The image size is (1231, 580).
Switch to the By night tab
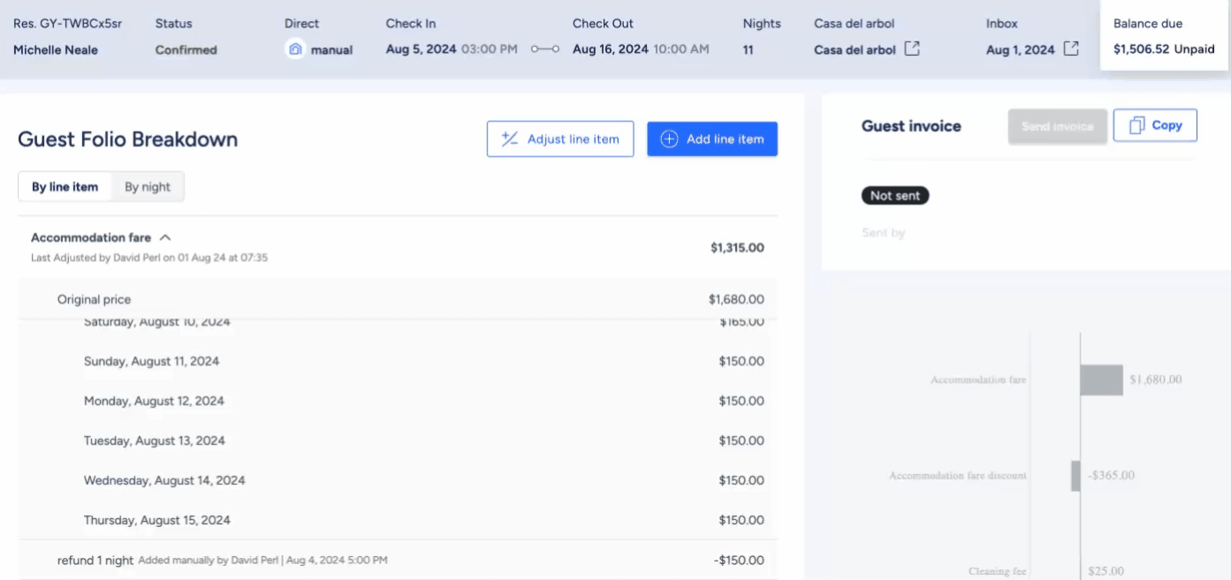(148, 186)
